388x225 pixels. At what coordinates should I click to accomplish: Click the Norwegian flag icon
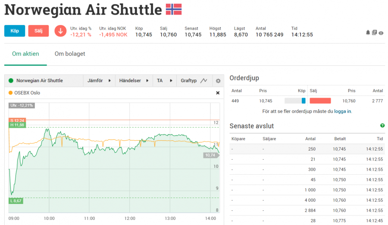174,9
